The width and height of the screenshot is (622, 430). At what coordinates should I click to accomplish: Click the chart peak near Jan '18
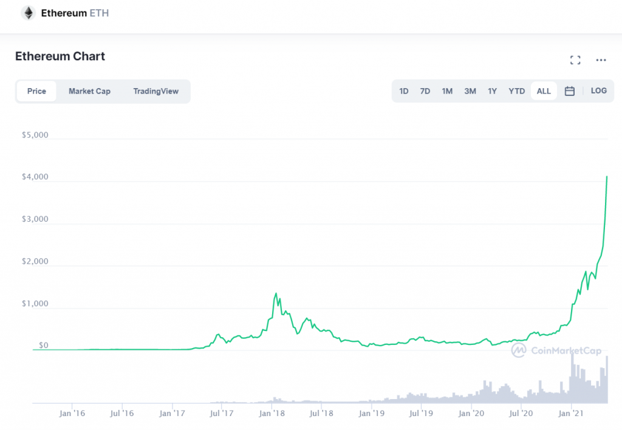[277, 292]
